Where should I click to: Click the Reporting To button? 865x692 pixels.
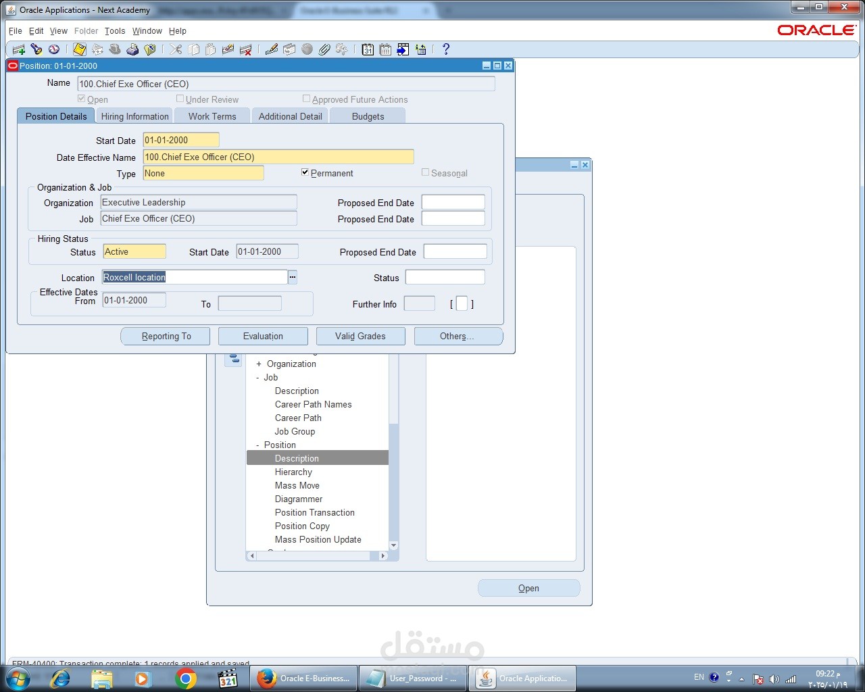coord(166,337)
